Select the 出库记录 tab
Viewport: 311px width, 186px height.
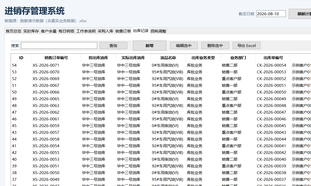point(141,30)
